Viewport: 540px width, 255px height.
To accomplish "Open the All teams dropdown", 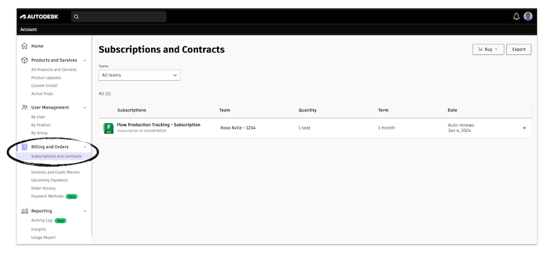I will point(139,75).
